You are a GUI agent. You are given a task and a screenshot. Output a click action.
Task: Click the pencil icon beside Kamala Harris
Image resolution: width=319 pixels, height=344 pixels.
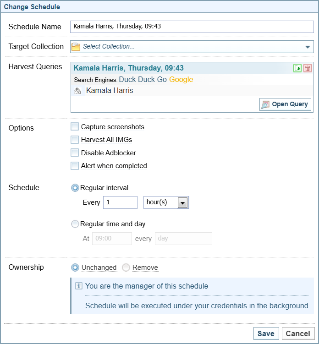tap(78, 91)
